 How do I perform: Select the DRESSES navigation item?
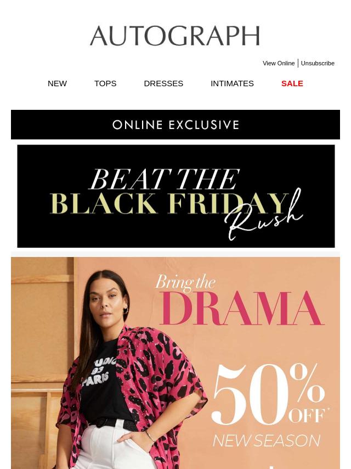click(x=163, y=83)
